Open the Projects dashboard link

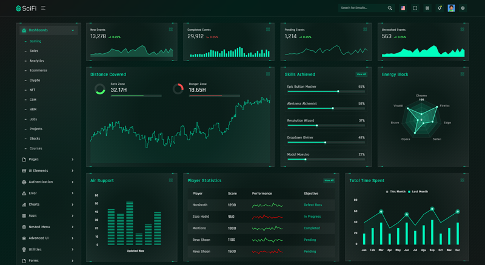(36, 129)
